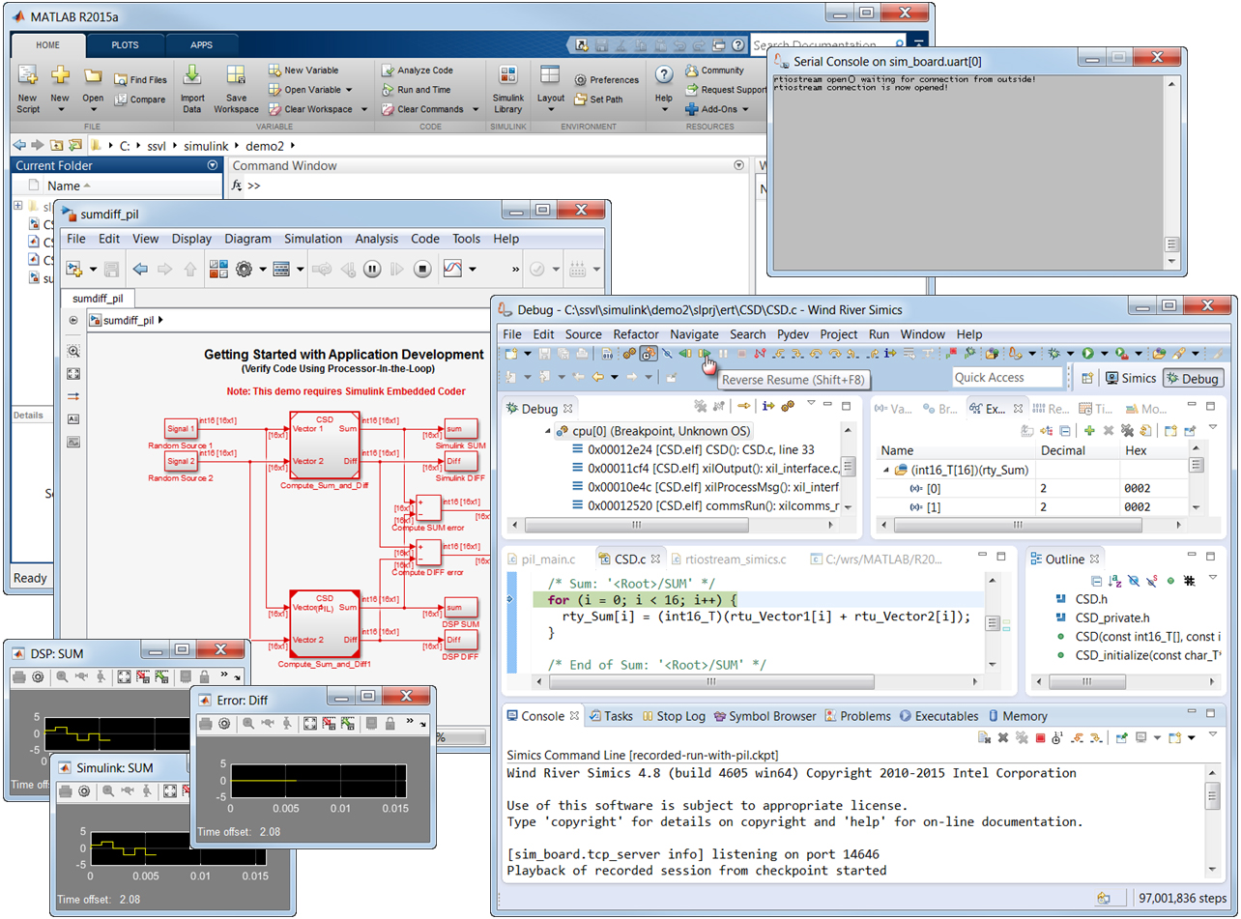
Task: Click the Find Files button in MATLAB
Action: (x=140, y=80)
